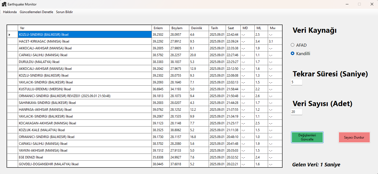This screenshot has height=174, width=378.
Task: Minimize the Earthquake Monitor window
Action: pos(347,4)
